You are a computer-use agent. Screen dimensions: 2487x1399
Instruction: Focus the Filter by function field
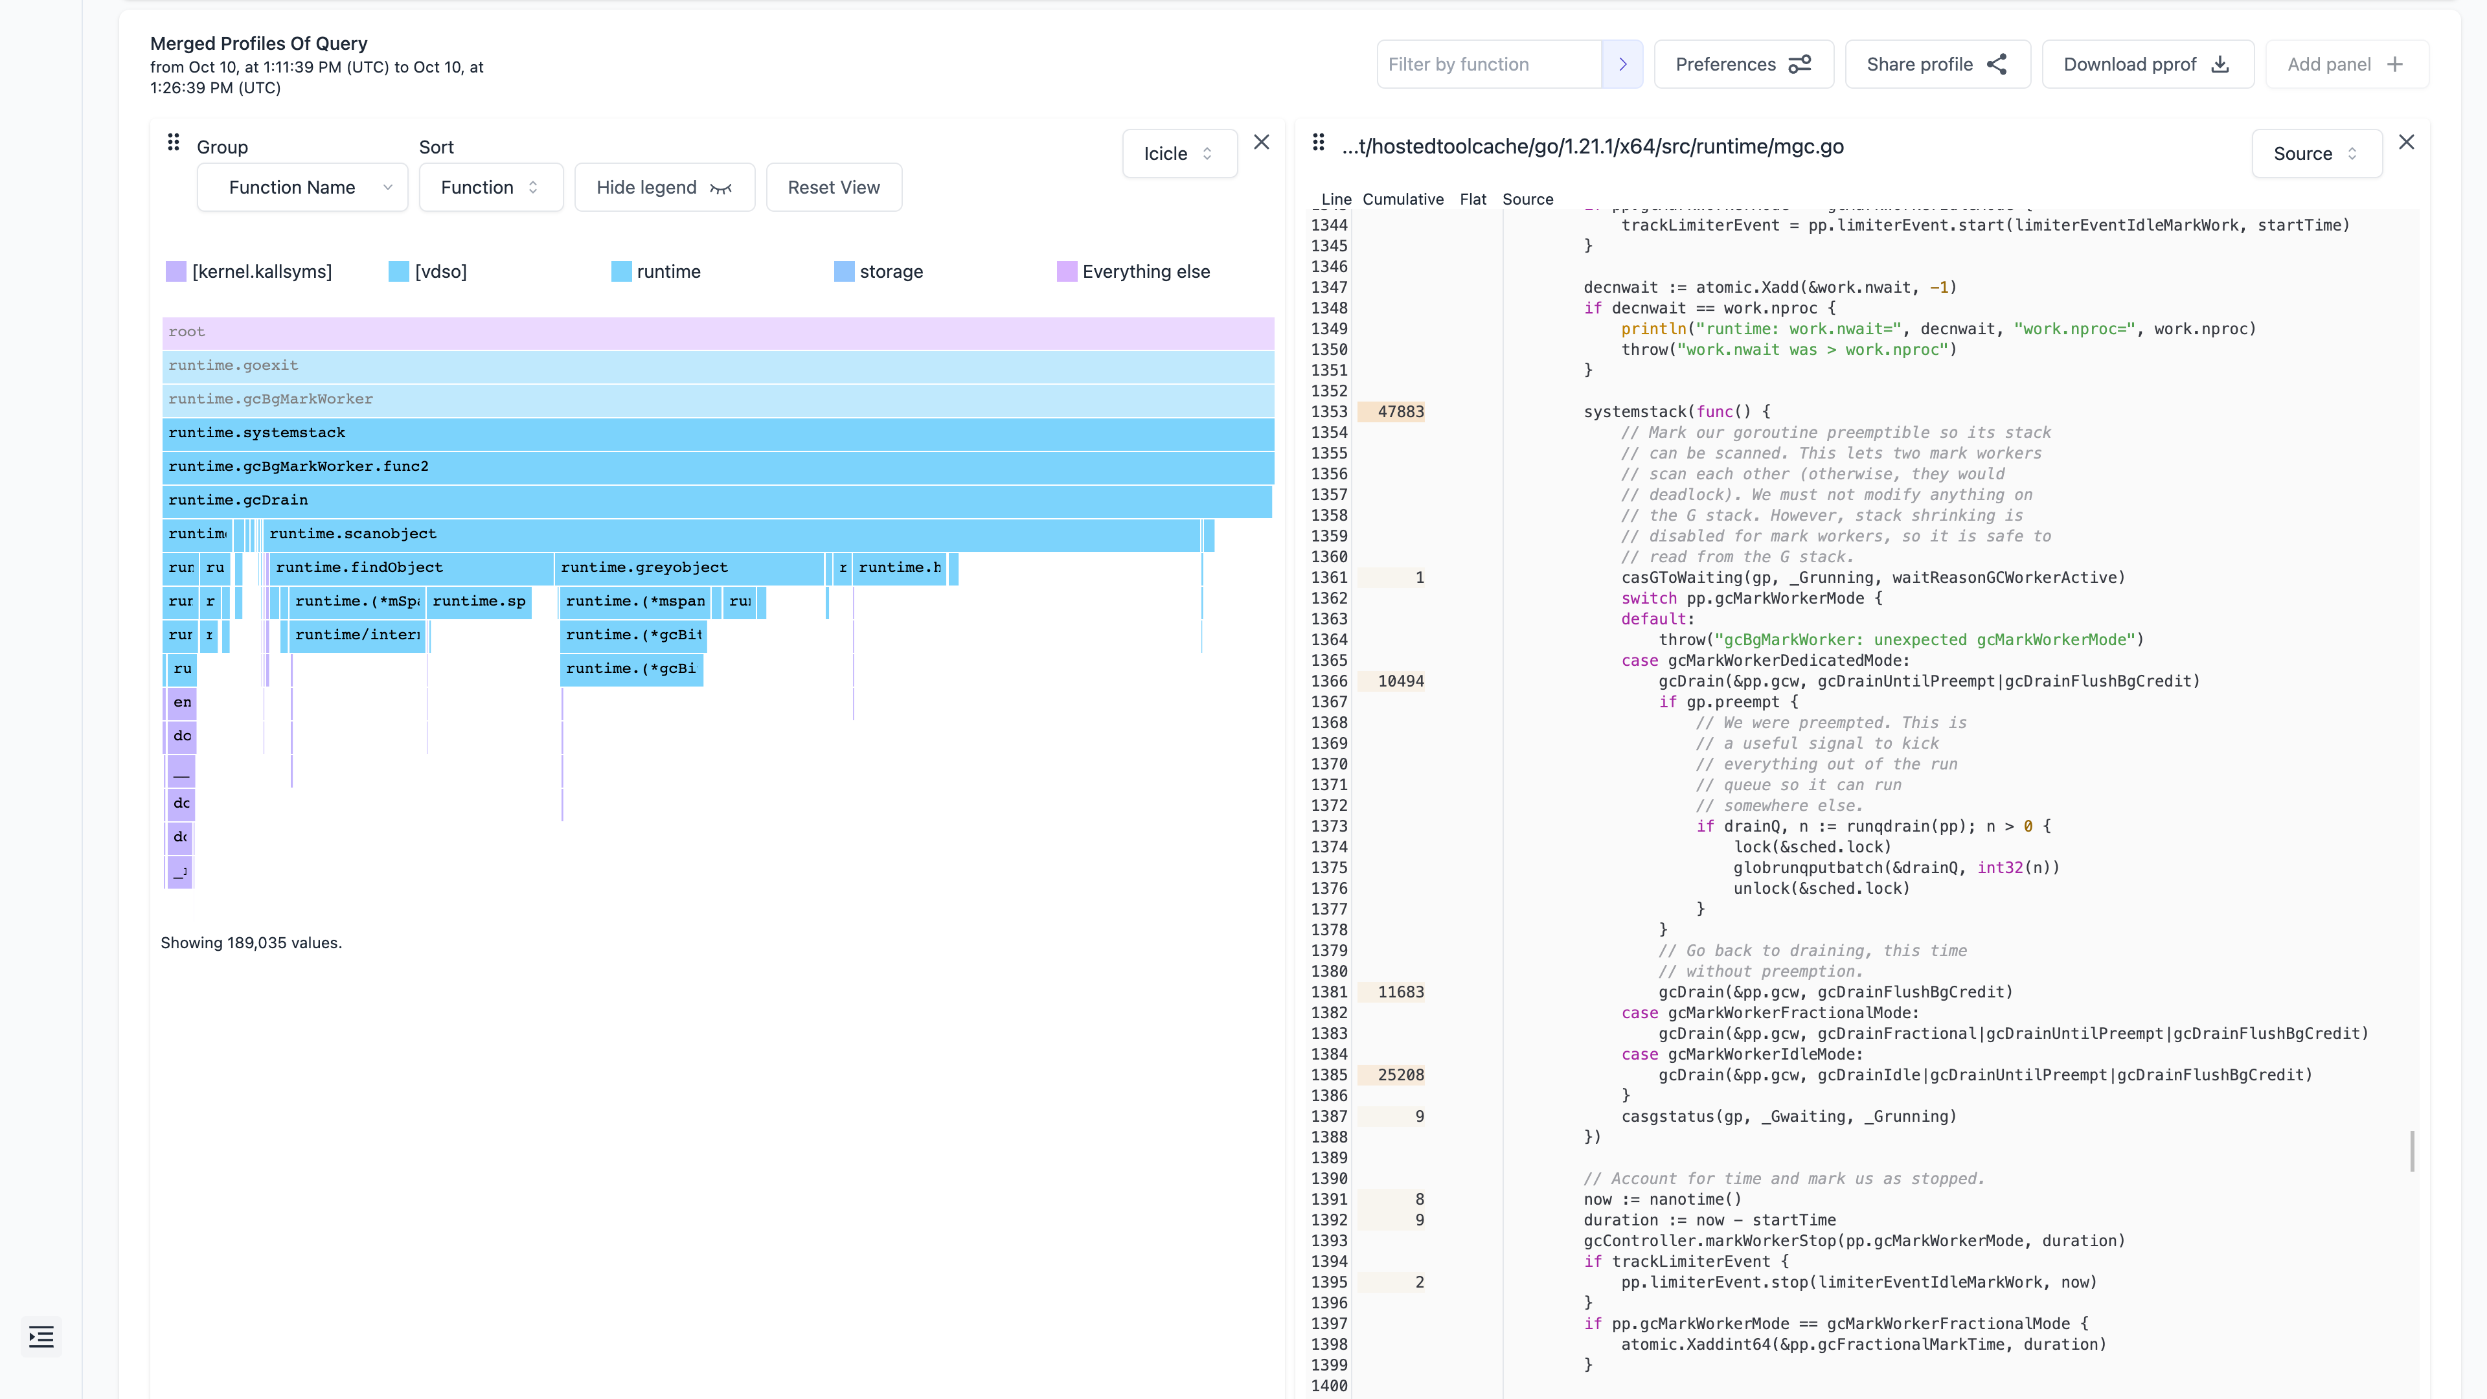(1488, 65)
